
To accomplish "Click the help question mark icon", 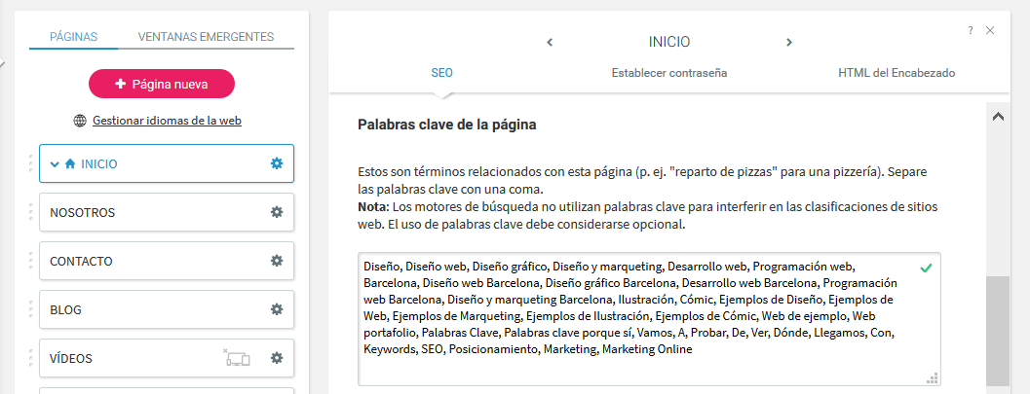I will 971,30.
